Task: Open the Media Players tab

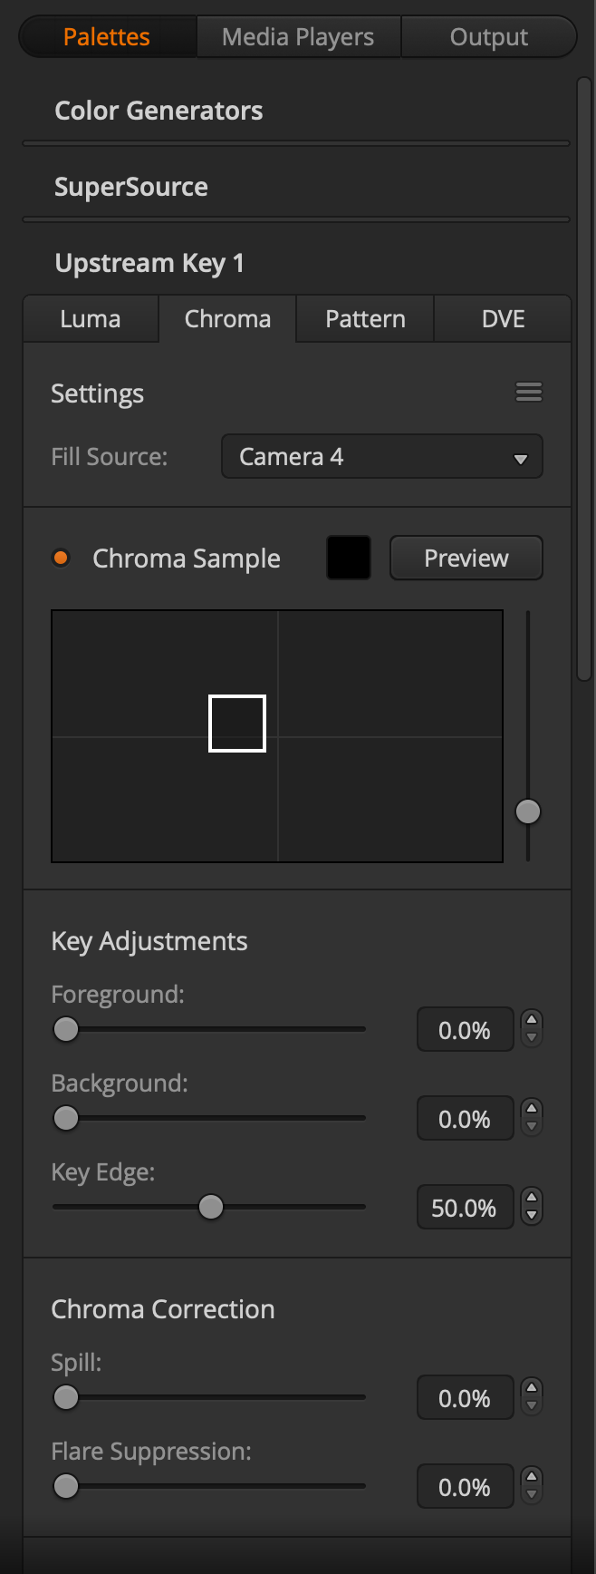Action: pyautogui.click(x=297, y=36)
